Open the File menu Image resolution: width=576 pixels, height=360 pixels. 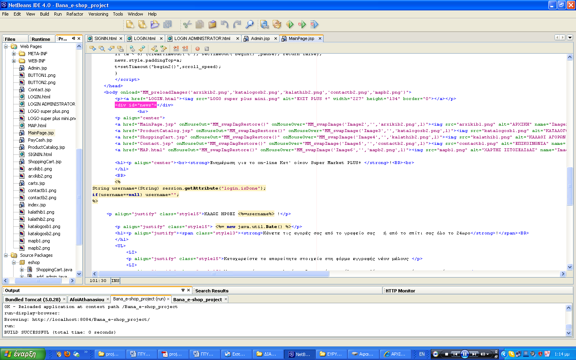tap(5, 14)
